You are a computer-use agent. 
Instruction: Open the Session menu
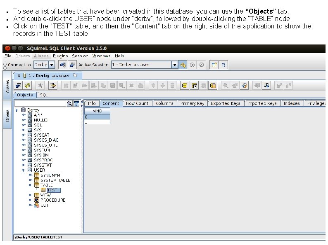pos(80,56)
